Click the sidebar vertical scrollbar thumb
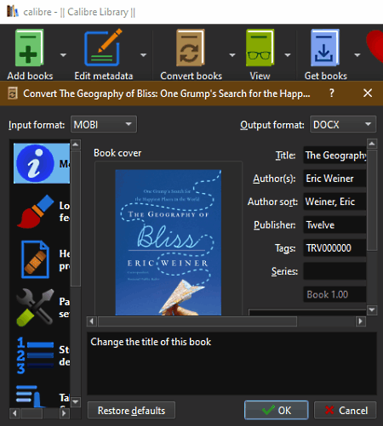Image resolution: width=383 pixels, height=426 pixels. pos(76,219)
